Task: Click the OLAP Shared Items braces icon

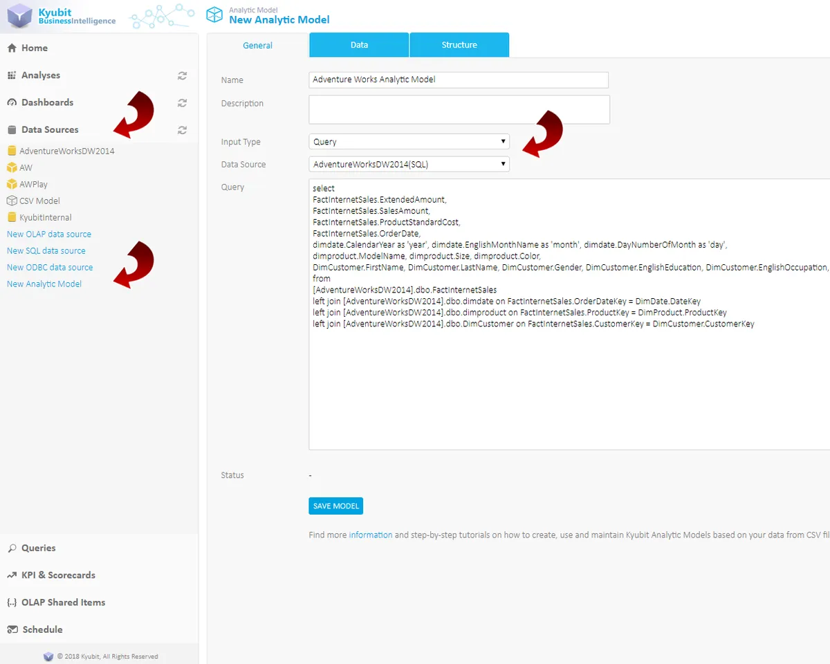Action: tap(12, 602)
